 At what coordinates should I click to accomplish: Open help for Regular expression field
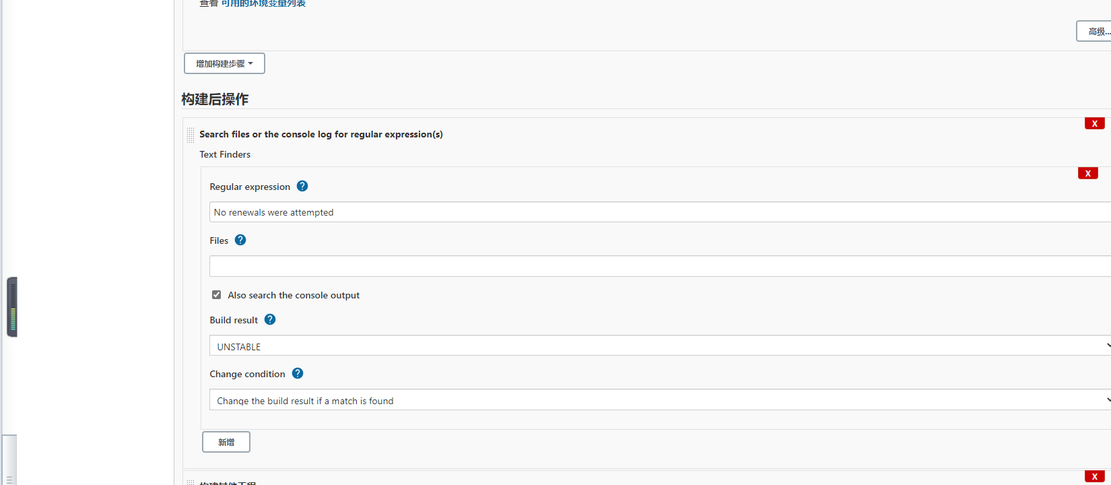(302, 186)
